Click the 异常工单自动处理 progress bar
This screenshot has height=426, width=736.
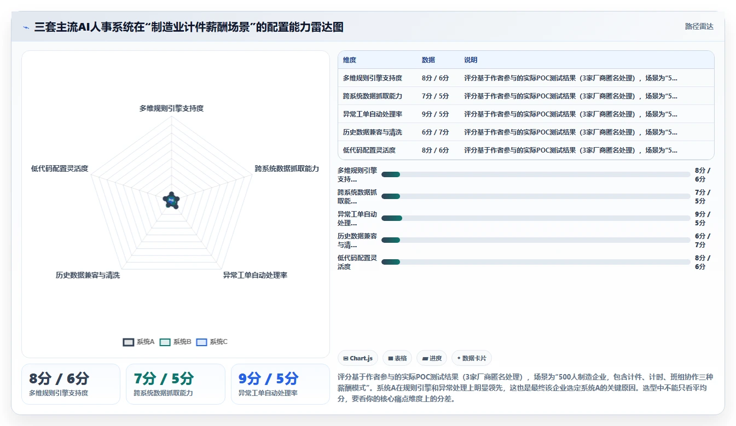coord(536,218)
